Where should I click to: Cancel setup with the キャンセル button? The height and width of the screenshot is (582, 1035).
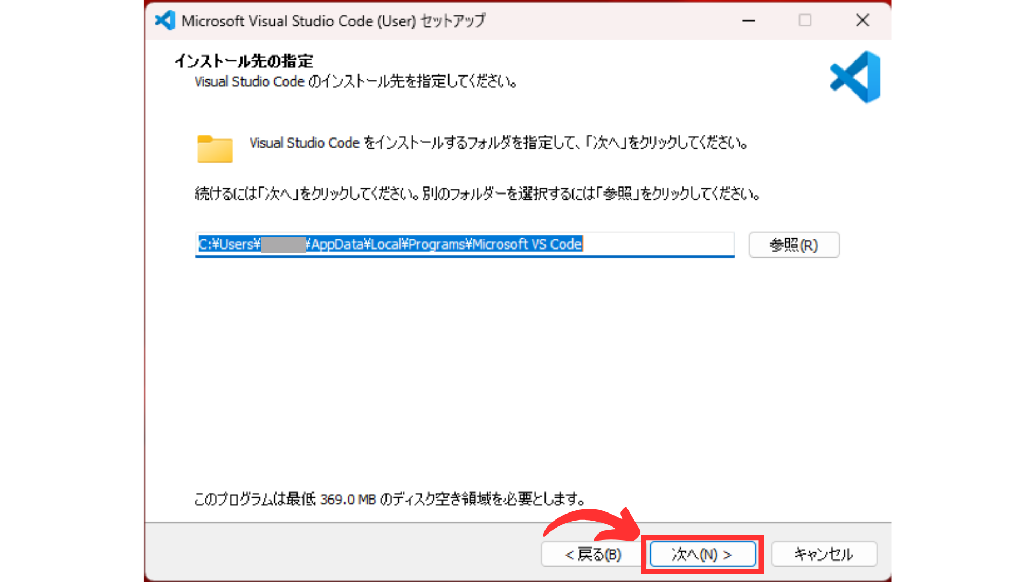tap(824, 554)
